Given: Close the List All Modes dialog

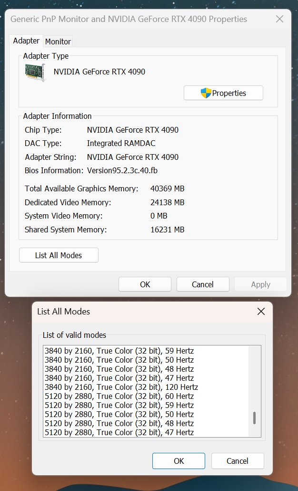Looking at the screenshot, I should coord(261,311).
